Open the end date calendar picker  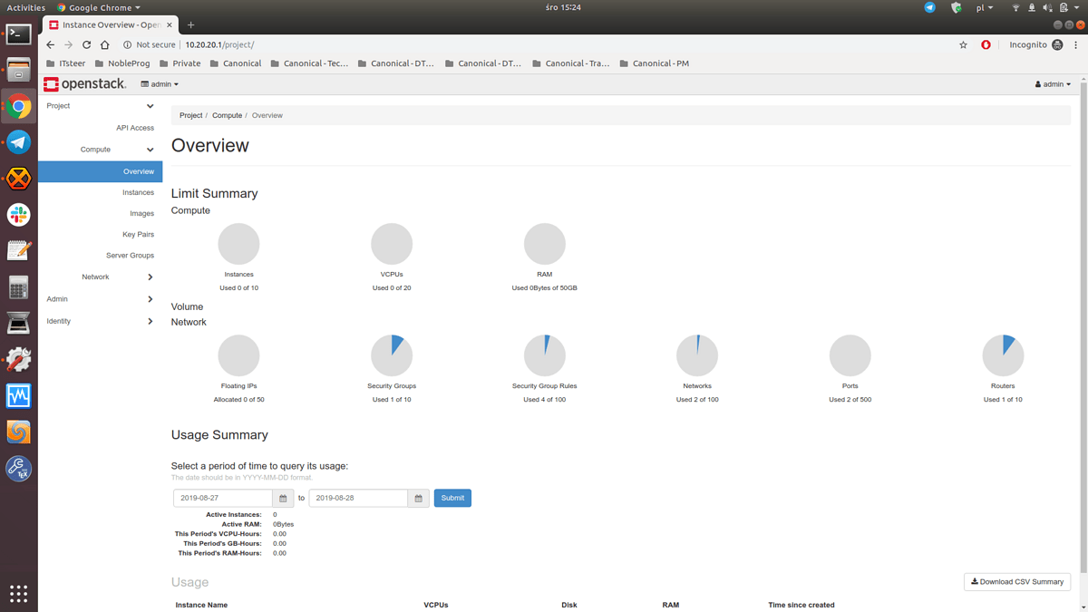point(418,498)
